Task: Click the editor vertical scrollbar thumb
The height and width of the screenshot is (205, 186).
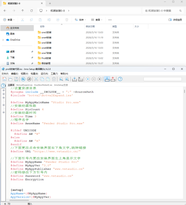Action: tap(184, 91)
